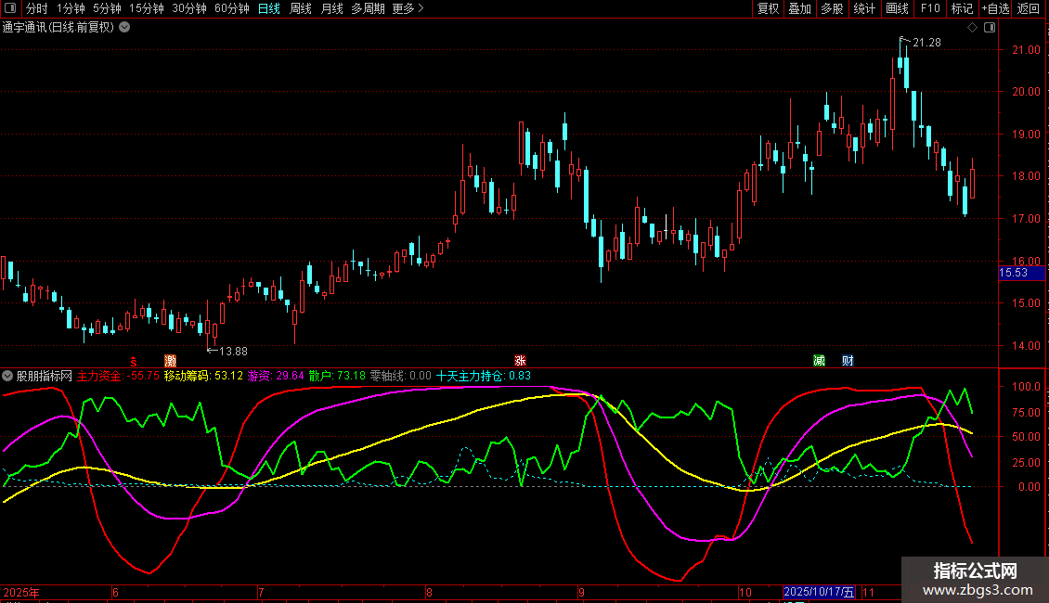This screenshot has width=1049, height=603.
Task: Switch to 月线 monthly chart
Action: [331, 8]
